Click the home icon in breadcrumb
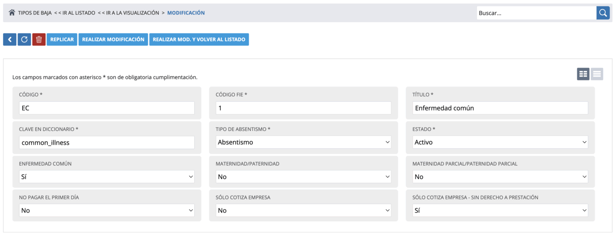Viewport: 616px width, 238px height. pos(12,13)
